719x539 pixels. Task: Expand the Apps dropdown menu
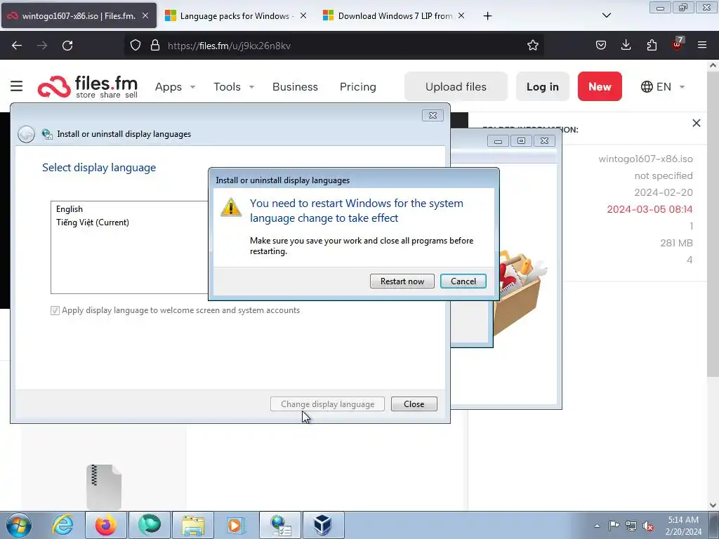click(175, 86)
